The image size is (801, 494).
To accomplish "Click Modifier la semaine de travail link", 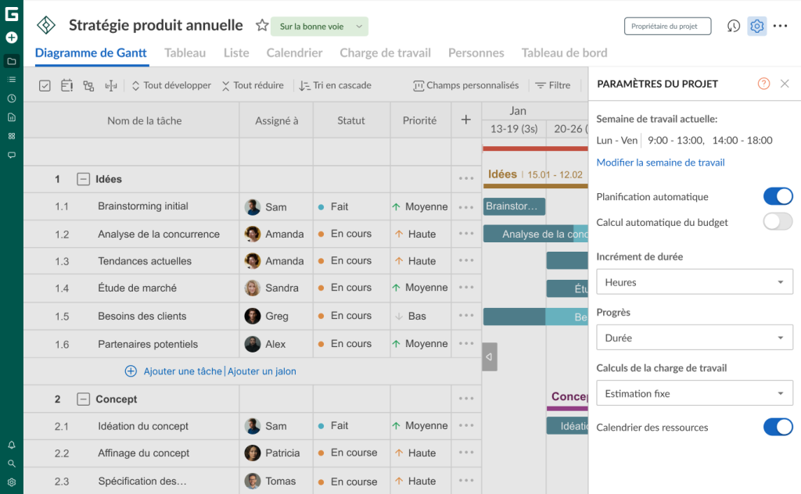I will click(x=660, y=163).
